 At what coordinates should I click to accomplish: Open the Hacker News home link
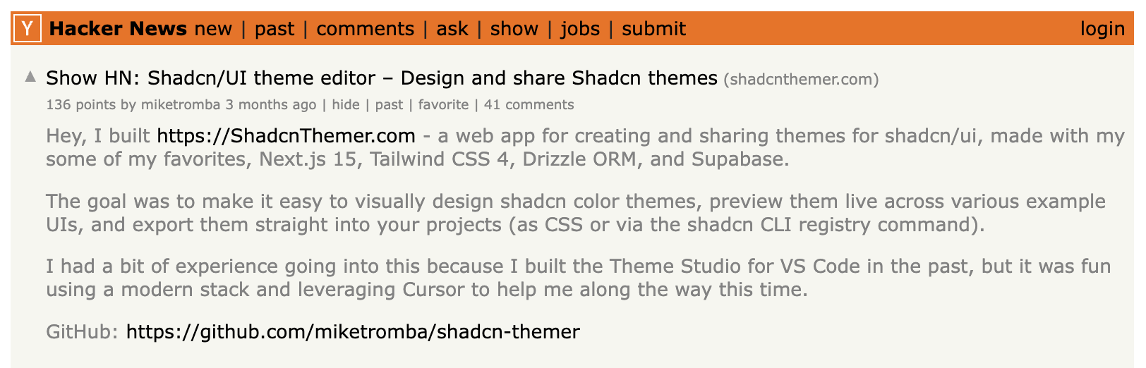click(118, 29)
